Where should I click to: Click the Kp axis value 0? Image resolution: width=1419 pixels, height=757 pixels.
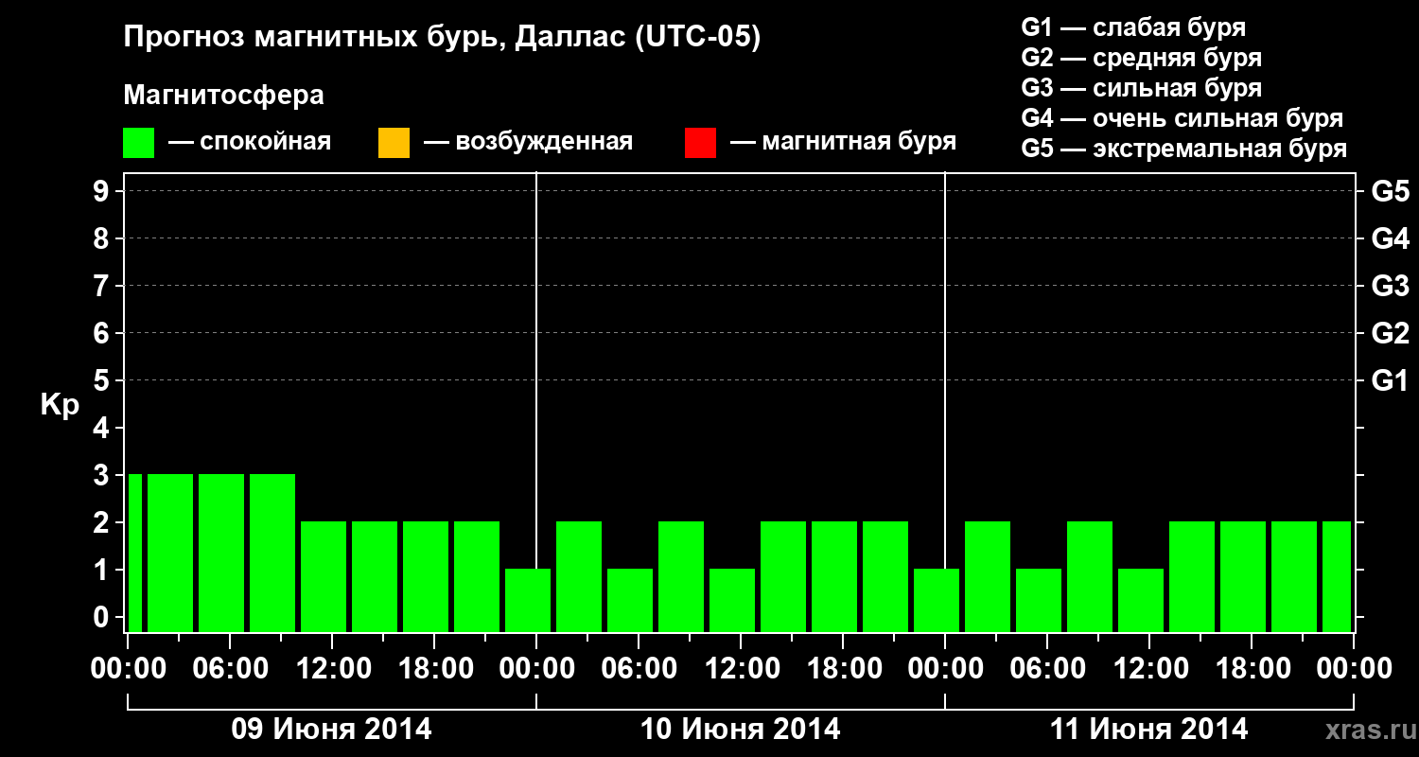pos(103,617)
